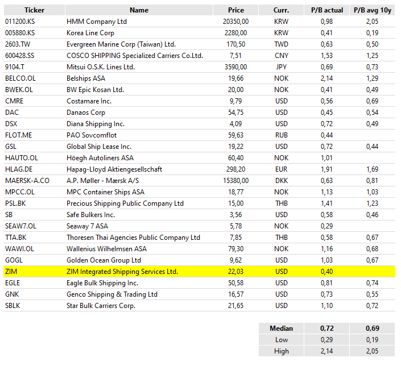Screen dimensions: 401x366
Task: Select the RUB currency cell
Action: 282,135
